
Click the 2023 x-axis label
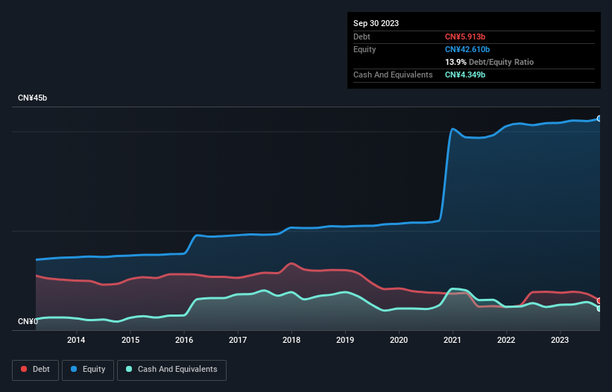[560, 340]
